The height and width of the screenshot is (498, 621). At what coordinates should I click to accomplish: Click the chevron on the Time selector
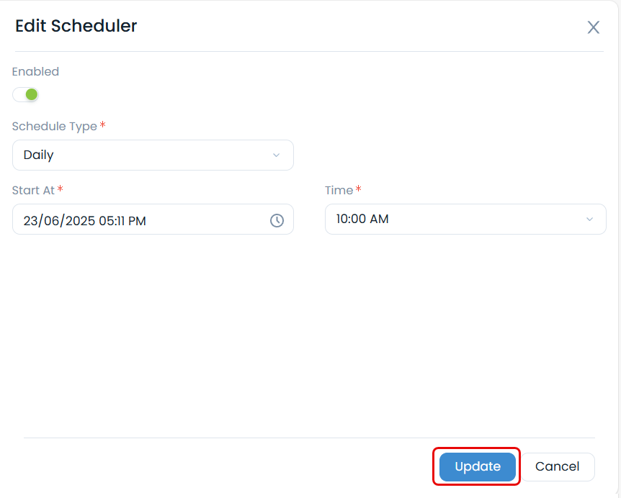(x=589, y=219)
